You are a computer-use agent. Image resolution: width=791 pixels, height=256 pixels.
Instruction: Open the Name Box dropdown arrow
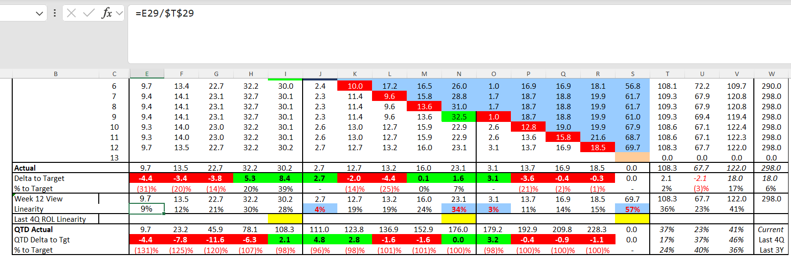coord(40,14)
